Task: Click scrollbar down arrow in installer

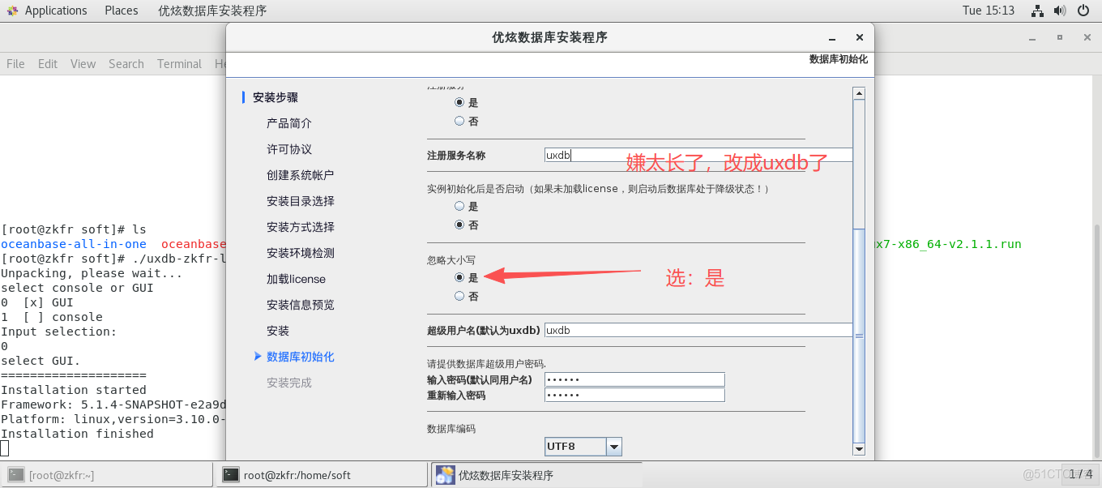Action: [x=860, y=448]
